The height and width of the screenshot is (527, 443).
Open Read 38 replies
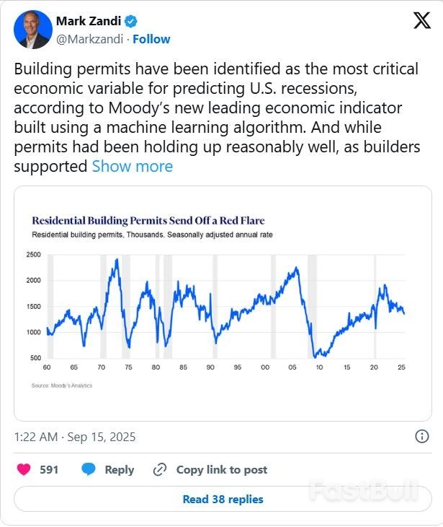[223, 499]
